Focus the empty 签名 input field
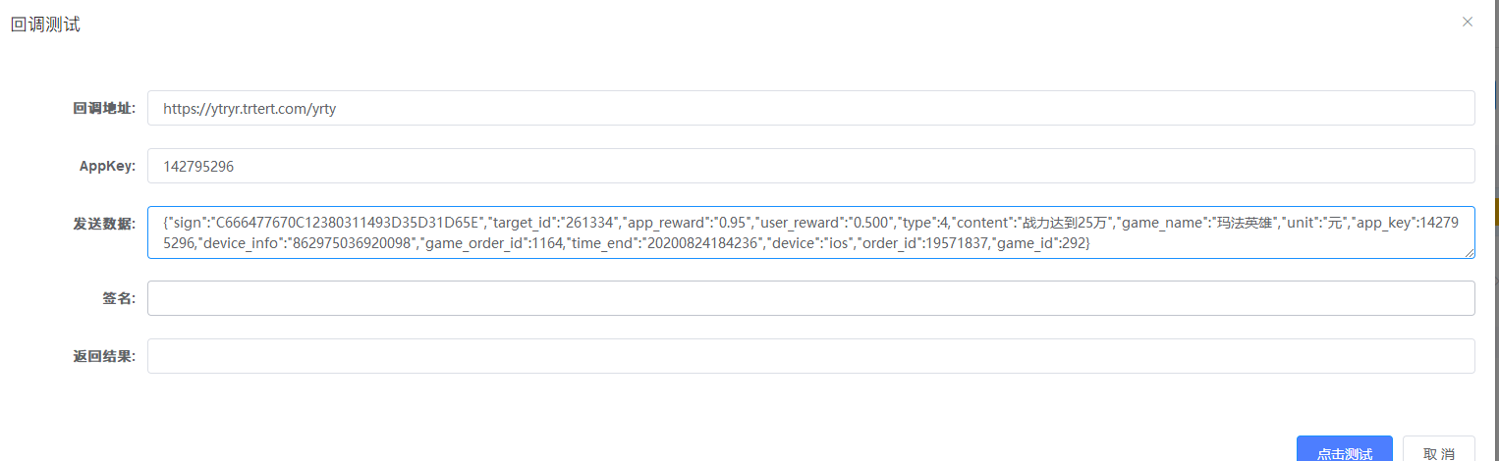The height and width of the screenshot is (461, 1499). [810, 298]
